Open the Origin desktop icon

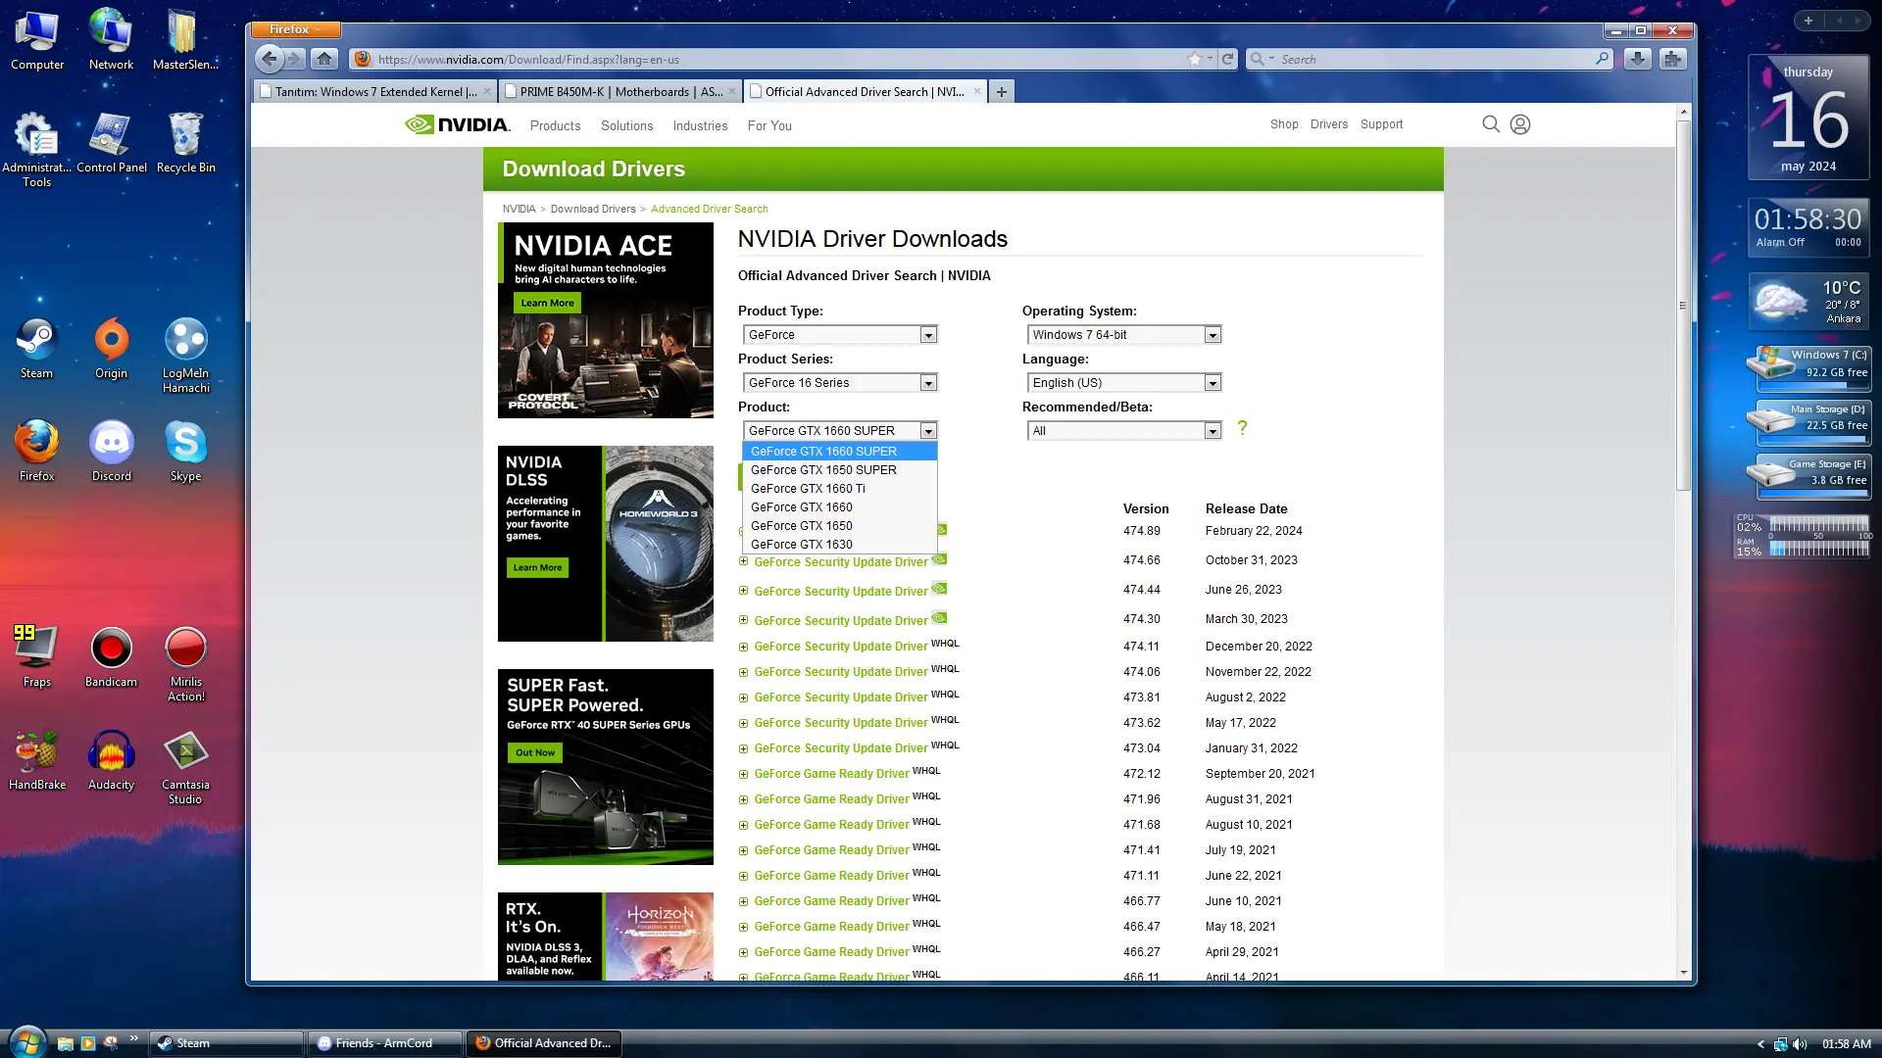[111, 348]
